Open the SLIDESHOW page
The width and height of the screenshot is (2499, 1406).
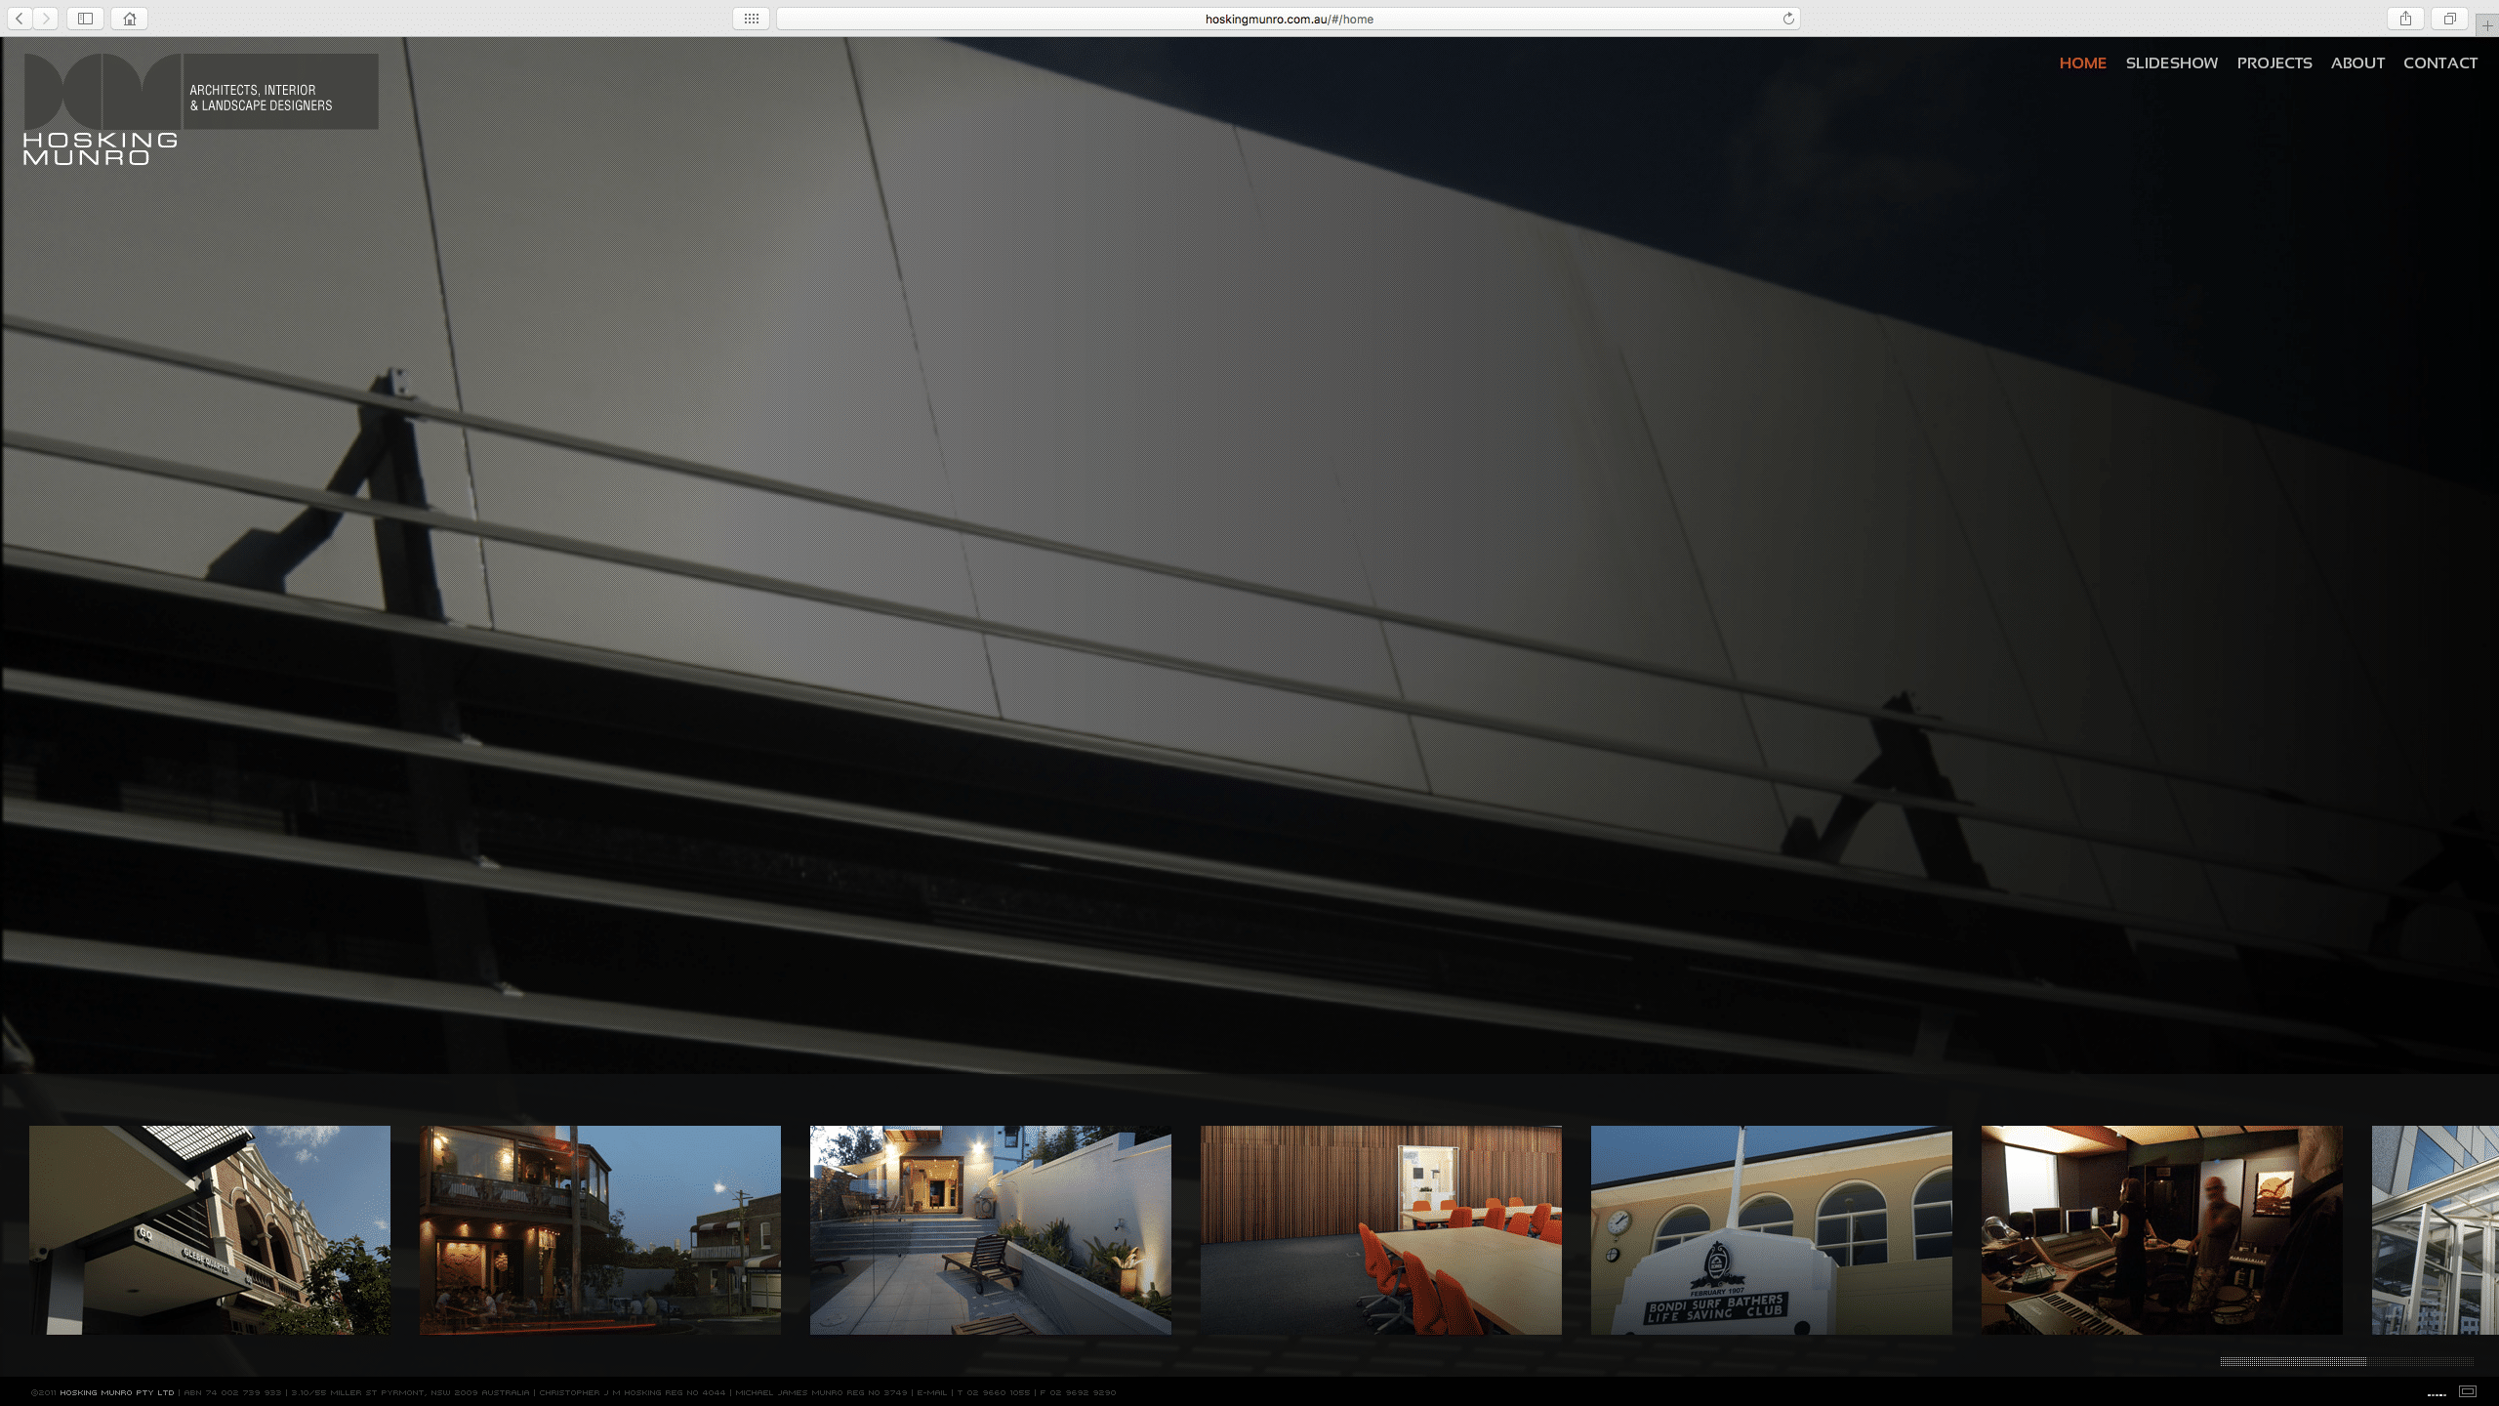[2171, 62]
